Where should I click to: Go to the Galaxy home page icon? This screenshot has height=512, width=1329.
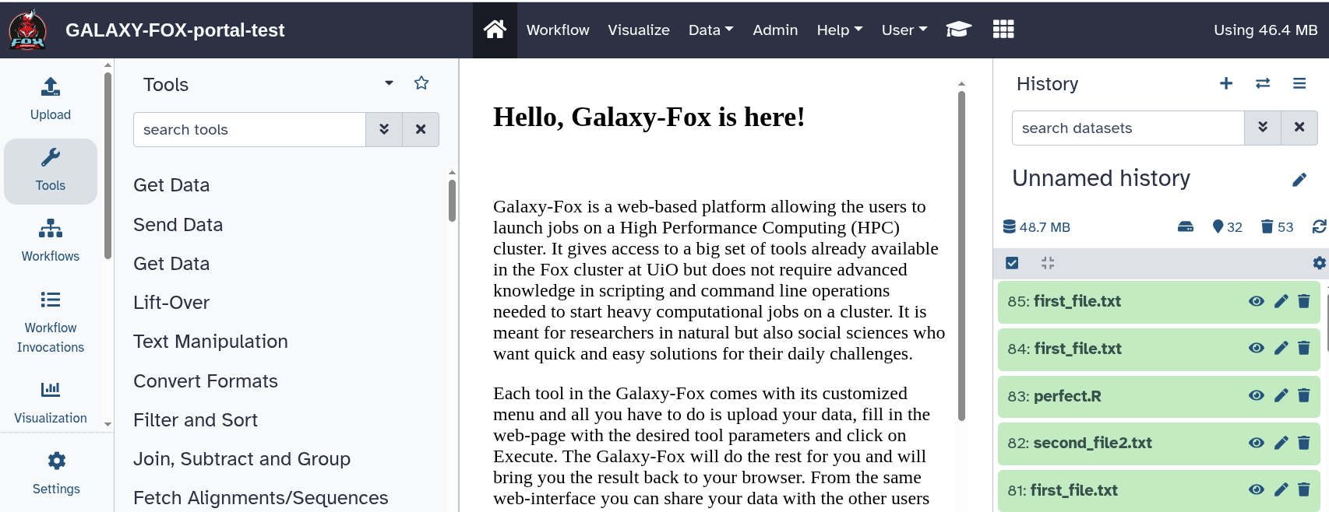coord(495,30)
